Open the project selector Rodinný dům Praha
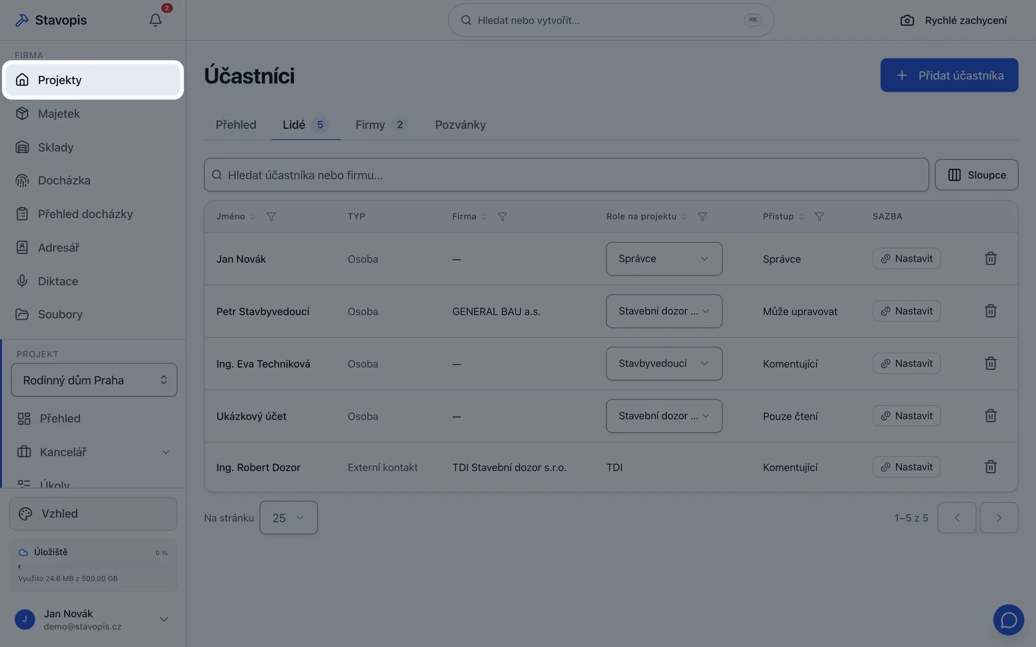1036x647 pixels. [94, 380]
